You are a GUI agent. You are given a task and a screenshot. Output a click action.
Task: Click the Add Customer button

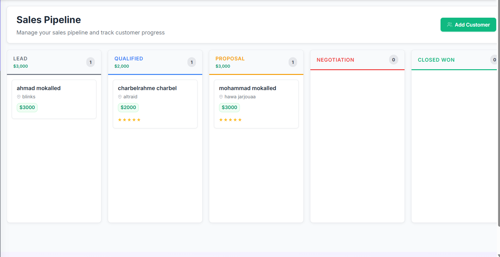coord(468,25)
